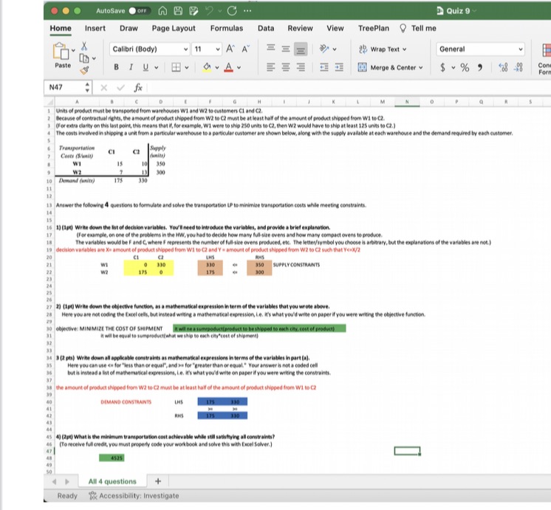Increase indent
551x510 pixels.
coord(339,67)
